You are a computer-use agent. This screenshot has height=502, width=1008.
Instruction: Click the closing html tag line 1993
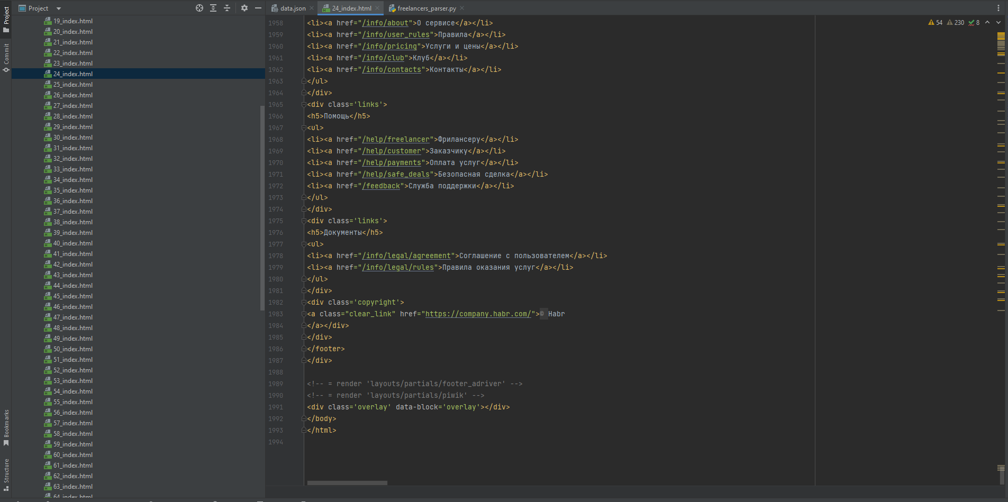tap(321, 430)
